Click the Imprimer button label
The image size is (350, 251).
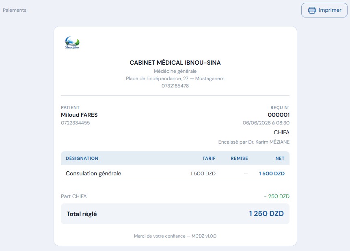[x=330, y=10]
